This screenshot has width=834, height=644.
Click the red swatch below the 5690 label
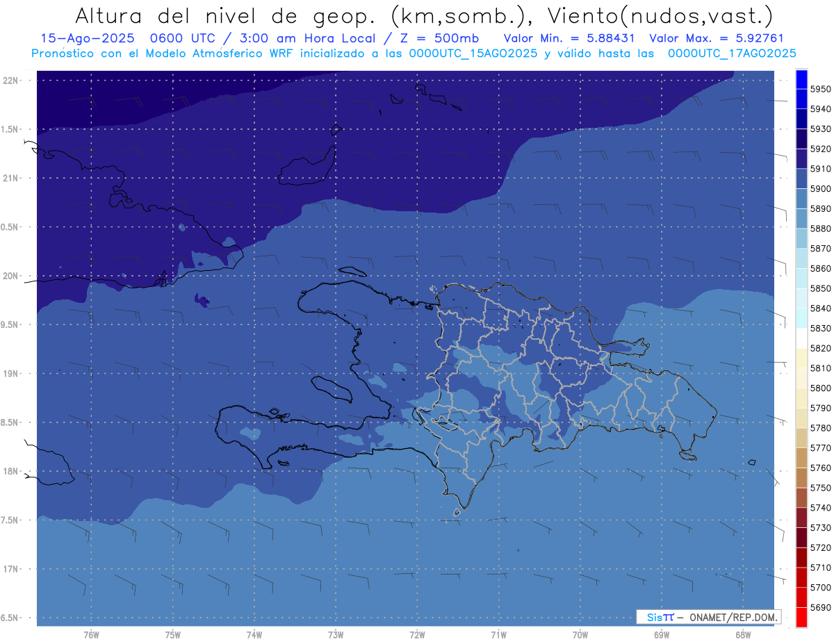tap(801, 617)
